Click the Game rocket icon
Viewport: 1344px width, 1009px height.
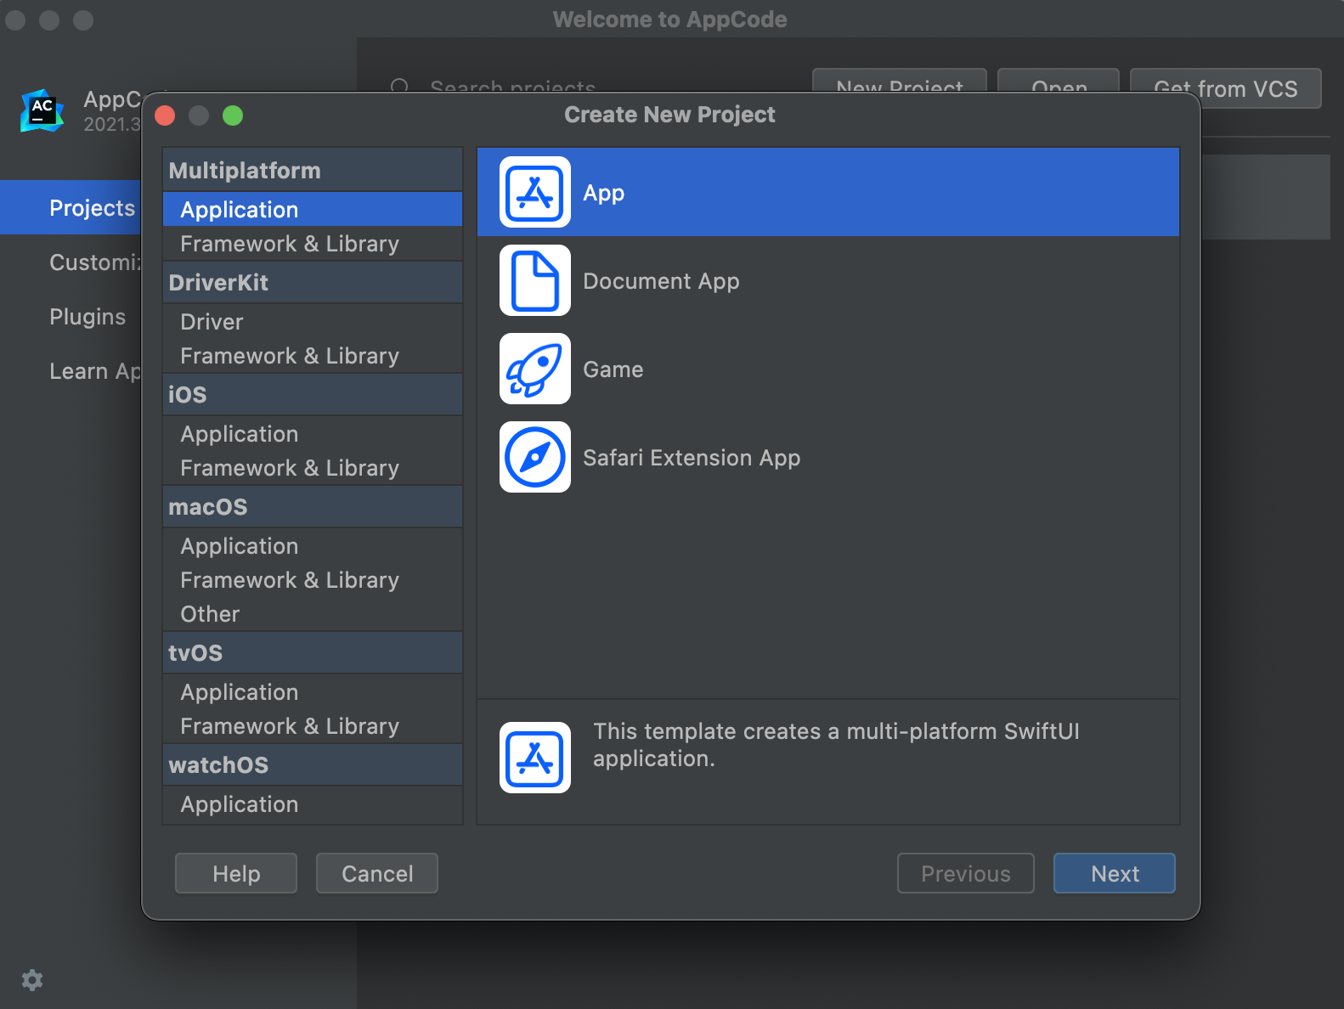click(x=535, y=369)
